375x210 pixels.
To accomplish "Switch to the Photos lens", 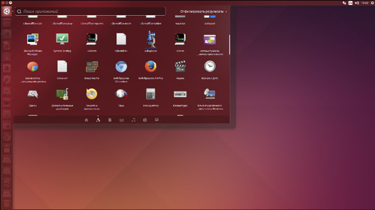I will [x=145, y=120].
